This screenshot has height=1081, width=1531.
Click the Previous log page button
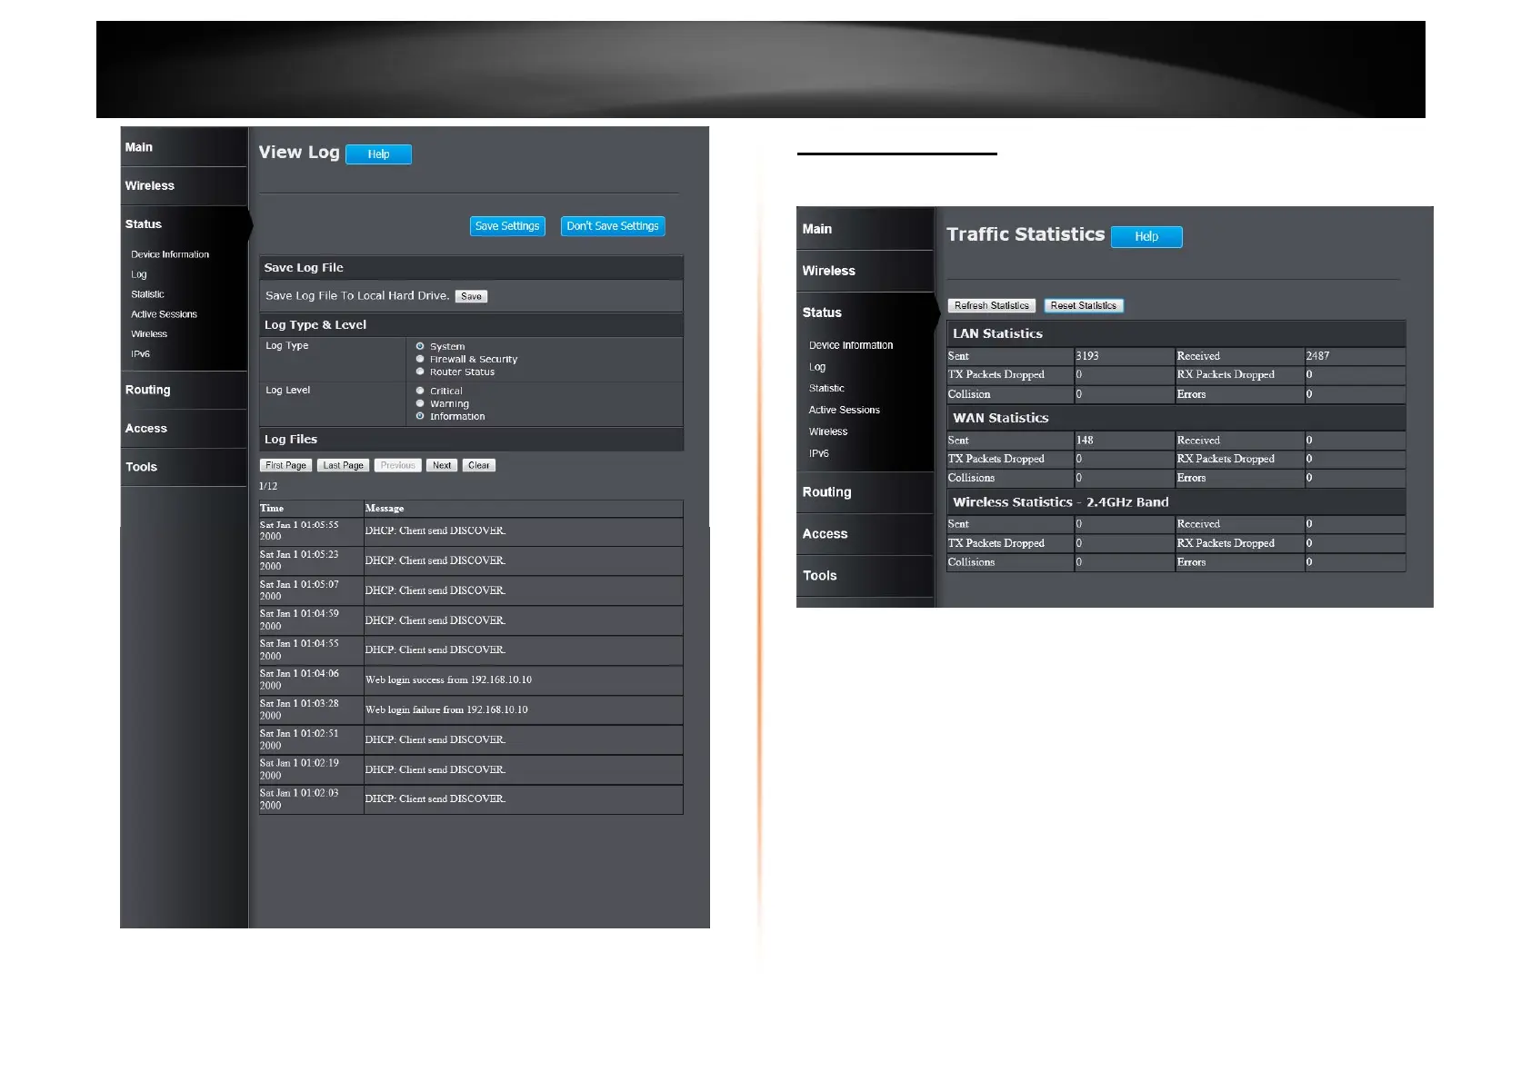point(397,465)
